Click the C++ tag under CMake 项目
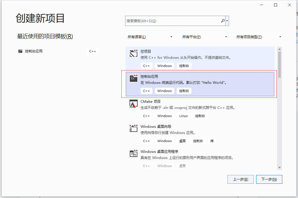Image resolution: width=298 pixels, height=198 pixels. (146, 116)
